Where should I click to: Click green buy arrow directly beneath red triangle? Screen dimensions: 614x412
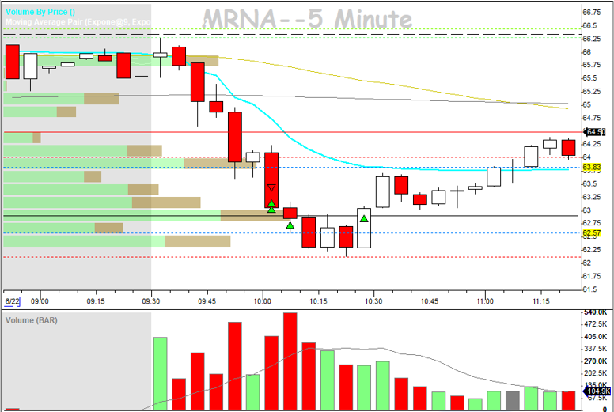click(x=271, y=207)
